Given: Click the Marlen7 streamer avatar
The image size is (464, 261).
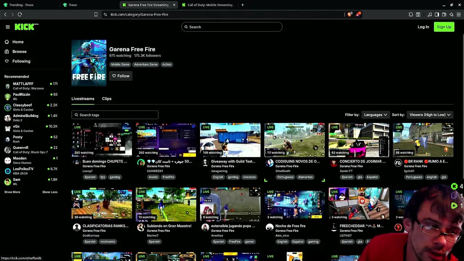Looking at the screenshot, I should [141, 227].
